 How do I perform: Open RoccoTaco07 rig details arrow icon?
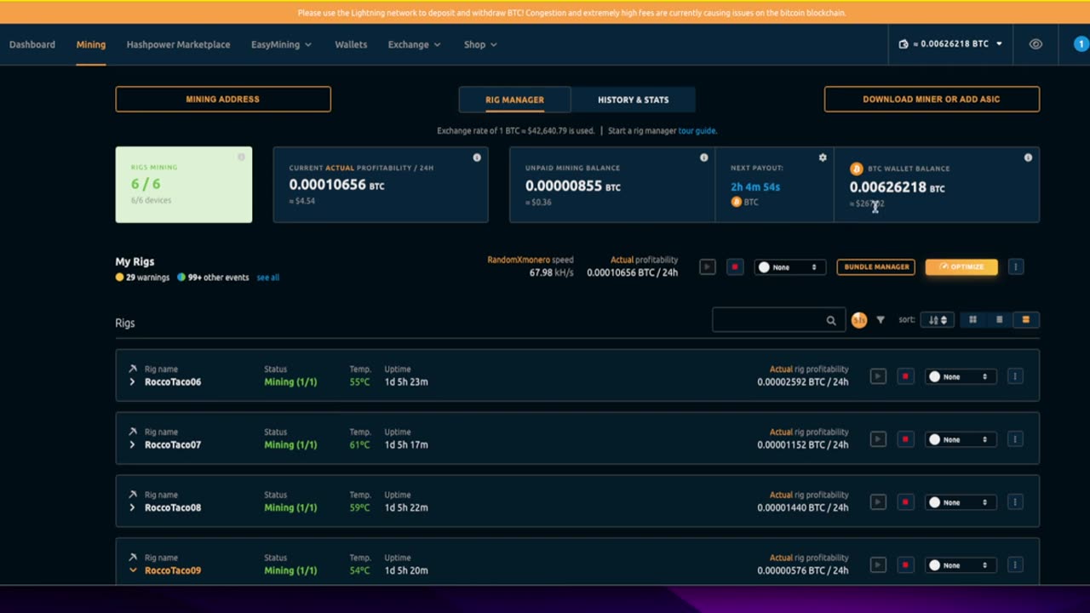pyautogui.click(x=133, y=433)
